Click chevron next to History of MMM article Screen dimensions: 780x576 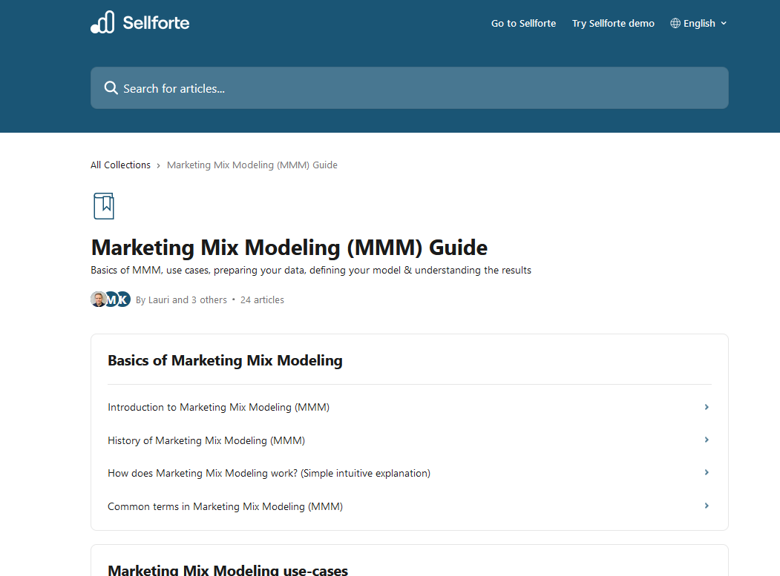click(707, 440)
